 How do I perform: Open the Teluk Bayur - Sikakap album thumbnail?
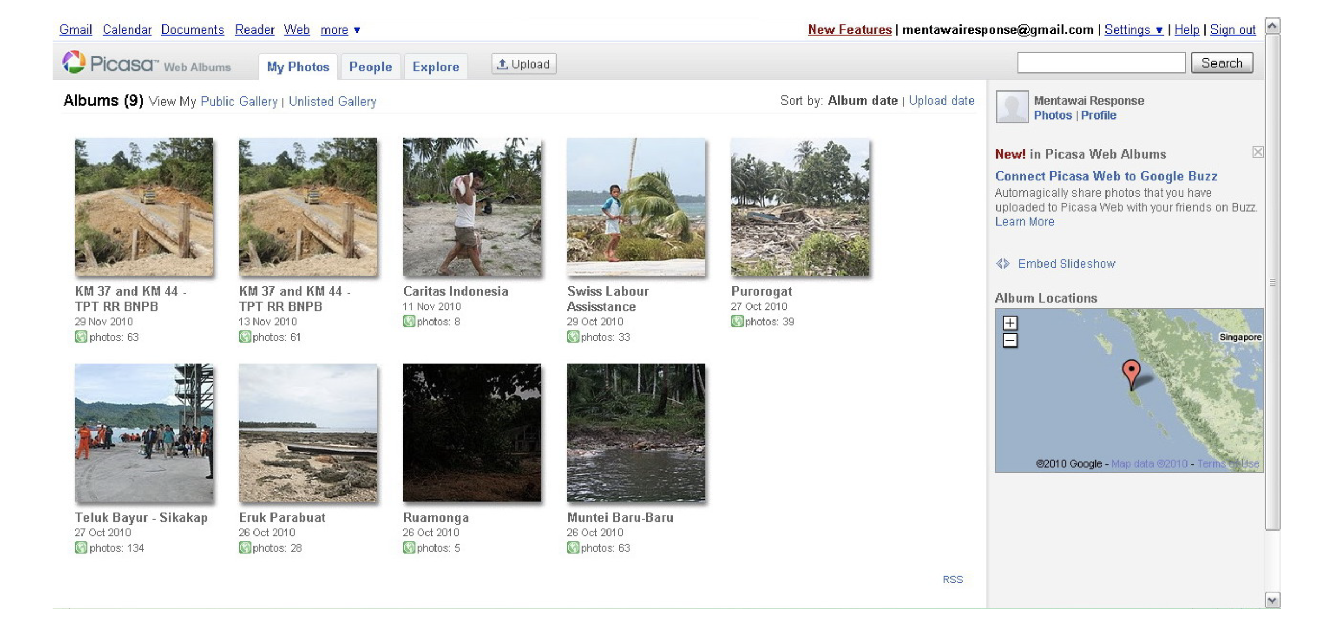tap(144, 433)
